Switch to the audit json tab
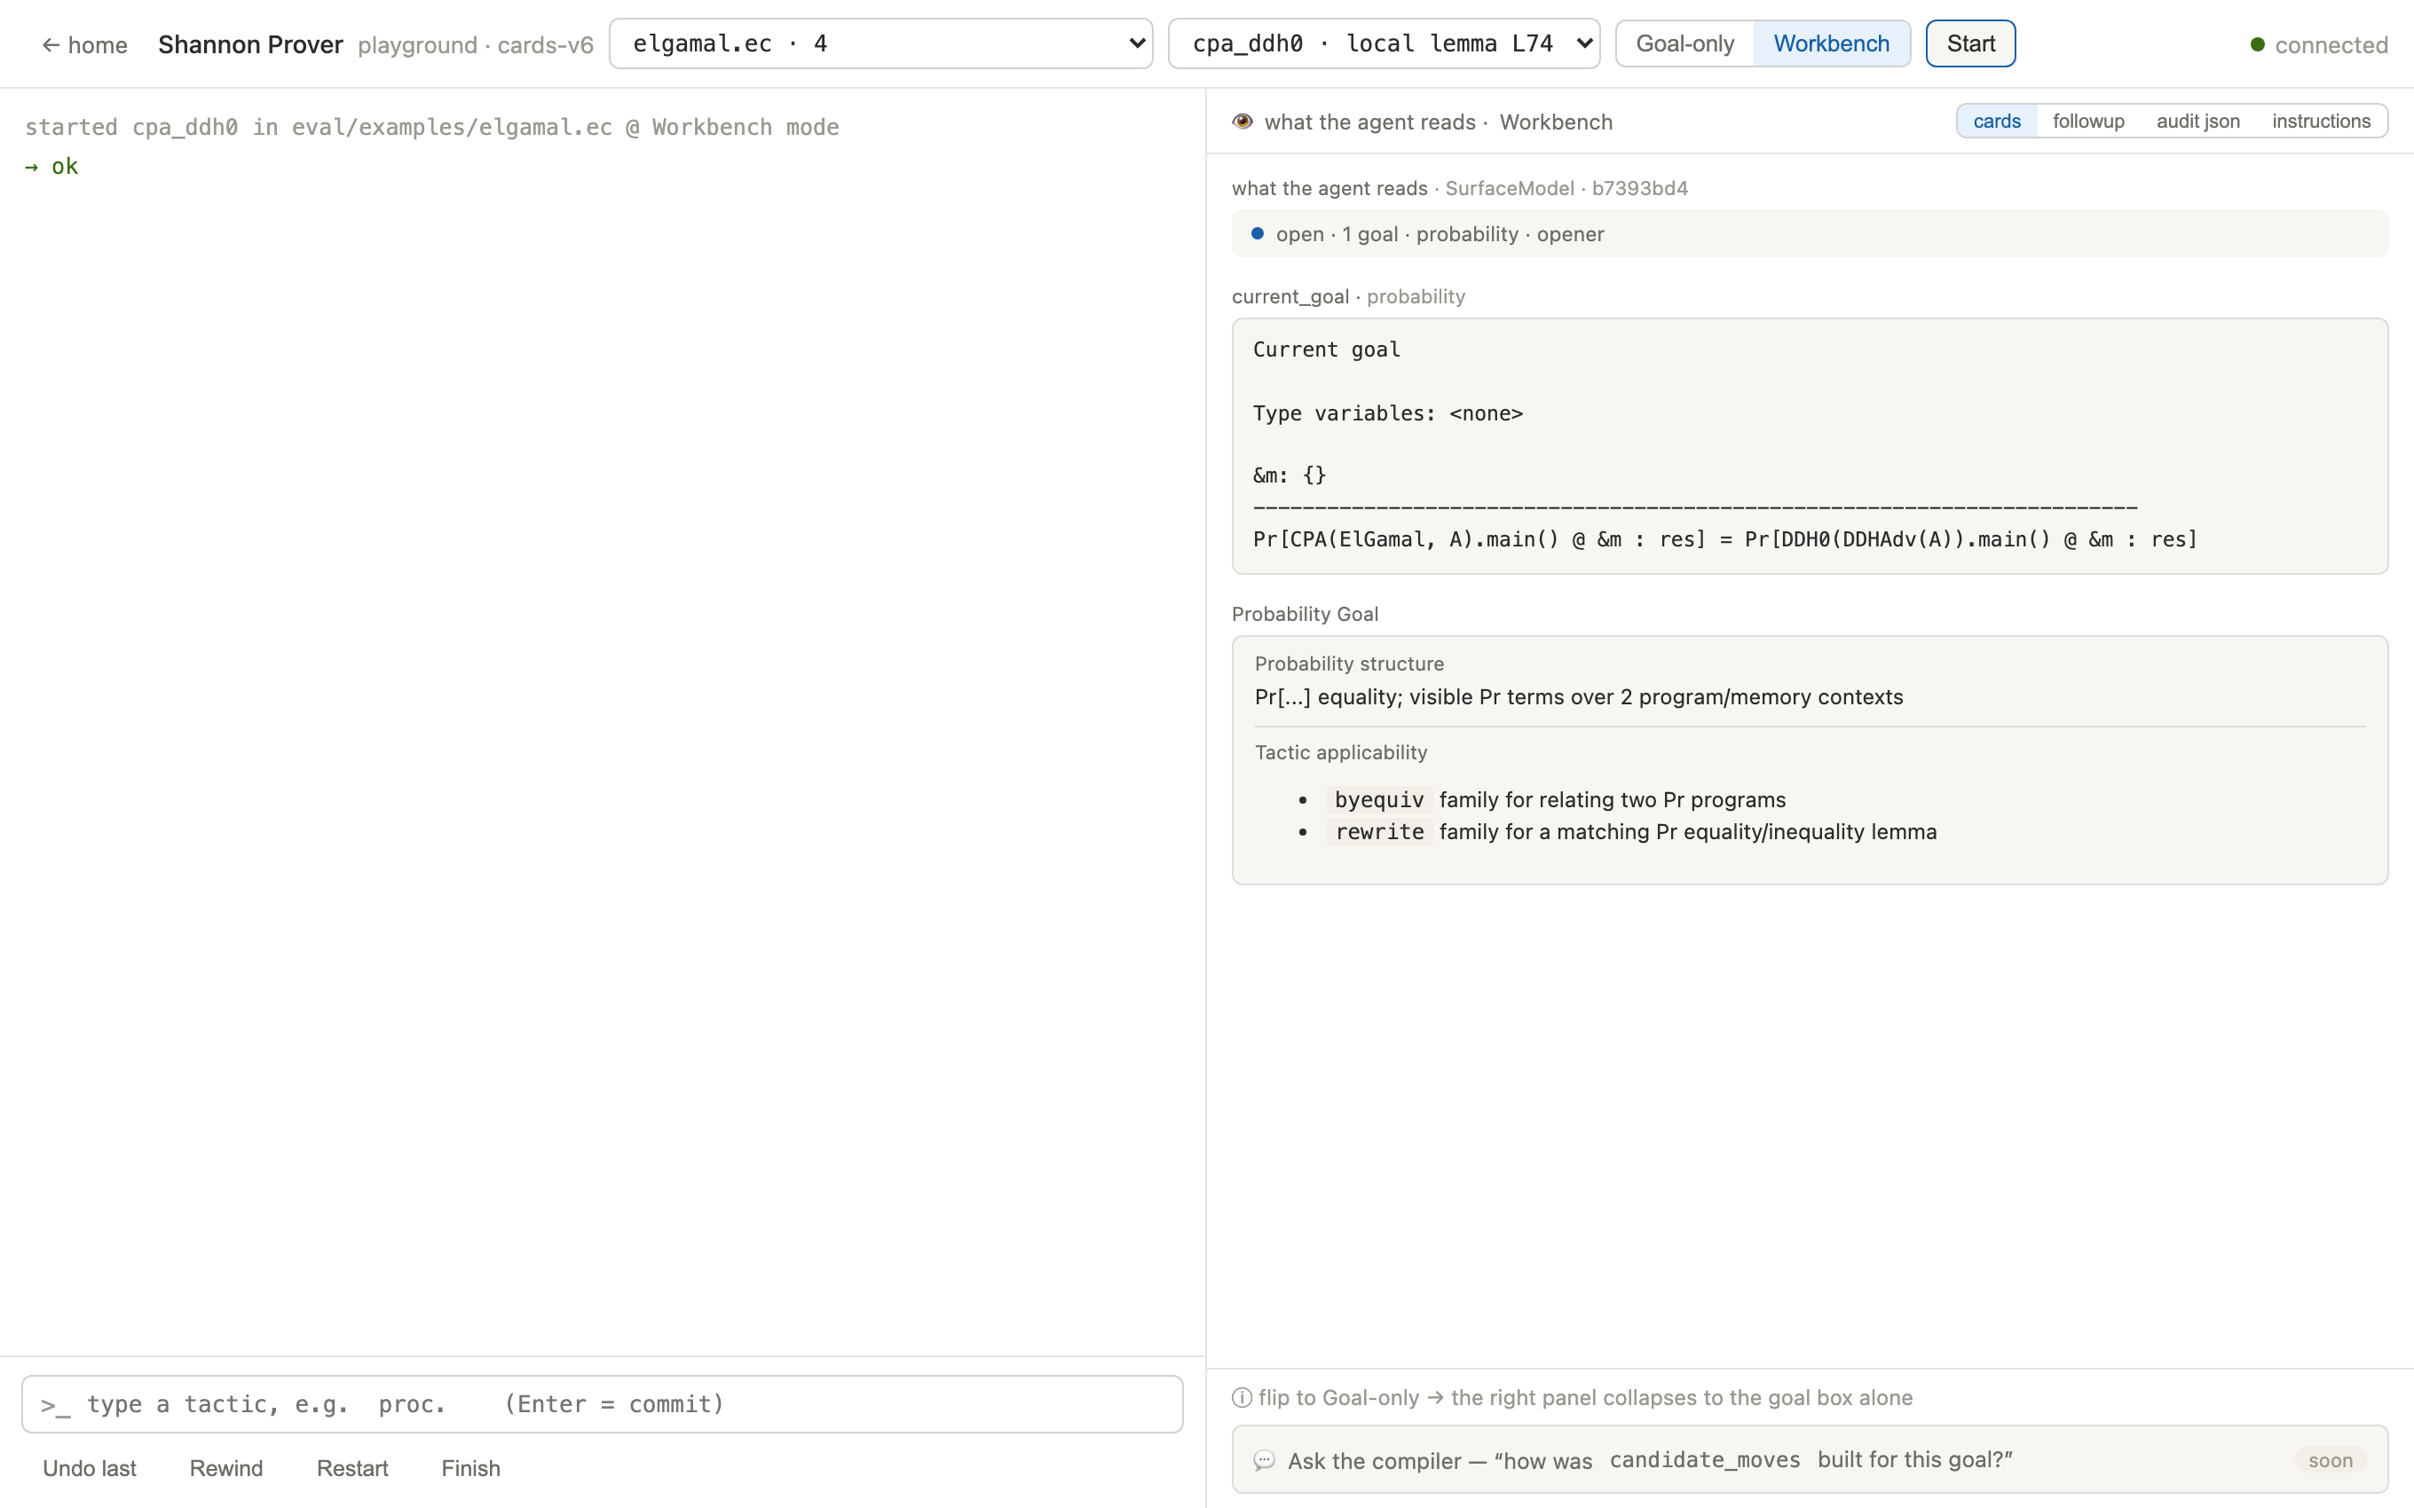The width and height of the screenshot is (2414, 1508). (2197, 121)
